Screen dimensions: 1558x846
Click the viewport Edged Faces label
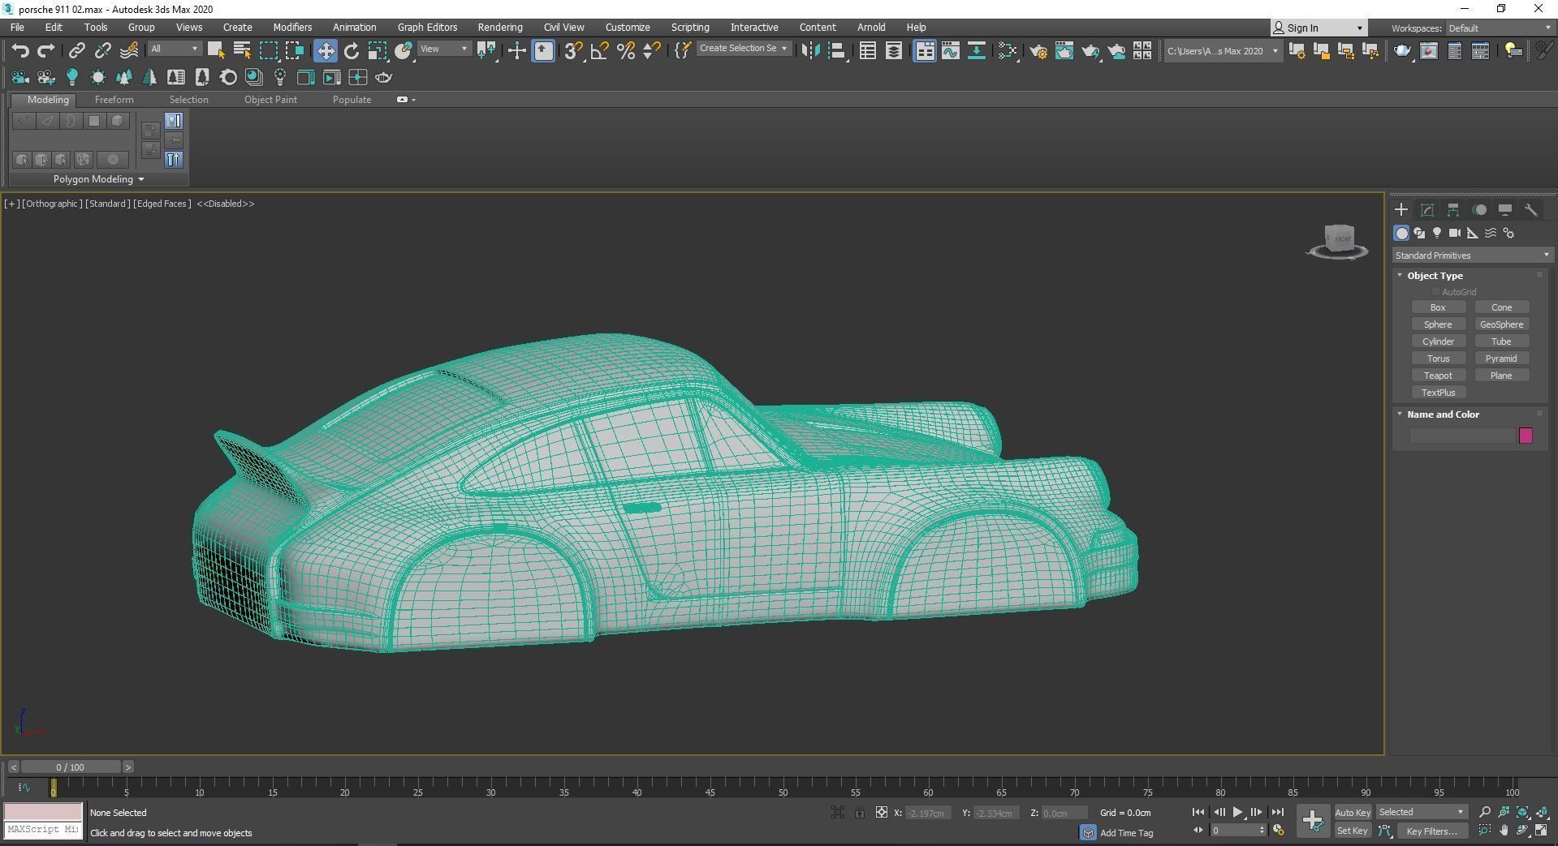coord(162,204)
